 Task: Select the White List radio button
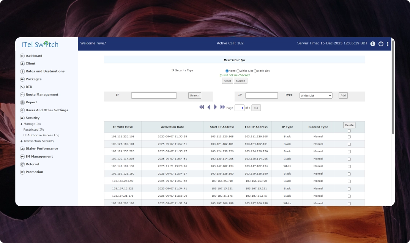[x=238, y=71]
